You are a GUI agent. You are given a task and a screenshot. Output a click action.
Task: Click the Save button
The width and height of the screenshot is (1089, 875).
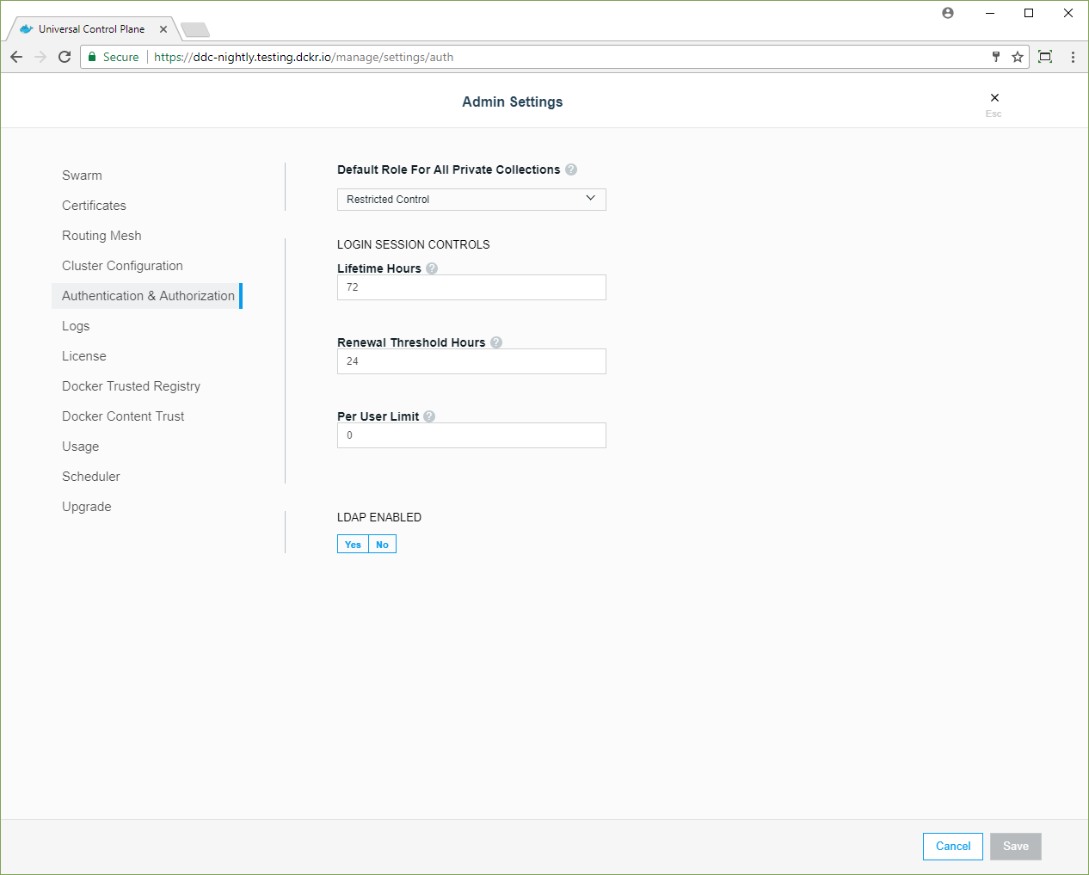(x=1015, y=847)
